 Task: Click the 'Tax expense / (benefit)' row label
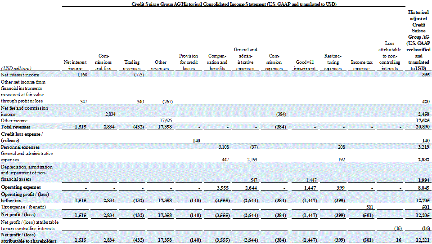[x=23, y=207]
